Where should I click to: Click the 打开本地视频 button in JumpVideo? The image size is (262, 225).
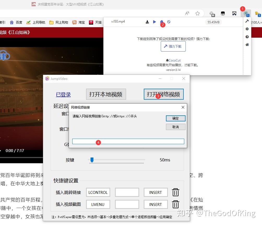pyautogui.click(x=106, y=94)
